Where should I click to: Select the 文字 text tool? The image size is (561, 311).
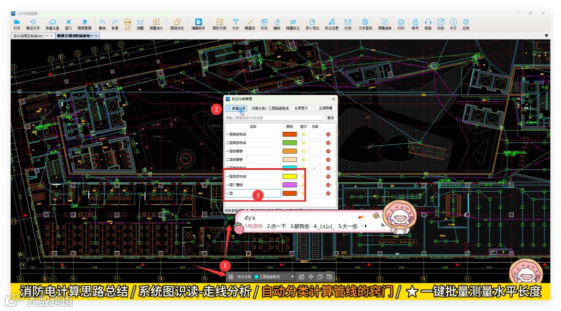pyautogui.click(x=235, y=24)
